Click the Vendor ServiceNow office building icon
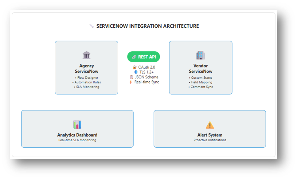This screenshot has height=179, width=297. click(x=200, y=55)
